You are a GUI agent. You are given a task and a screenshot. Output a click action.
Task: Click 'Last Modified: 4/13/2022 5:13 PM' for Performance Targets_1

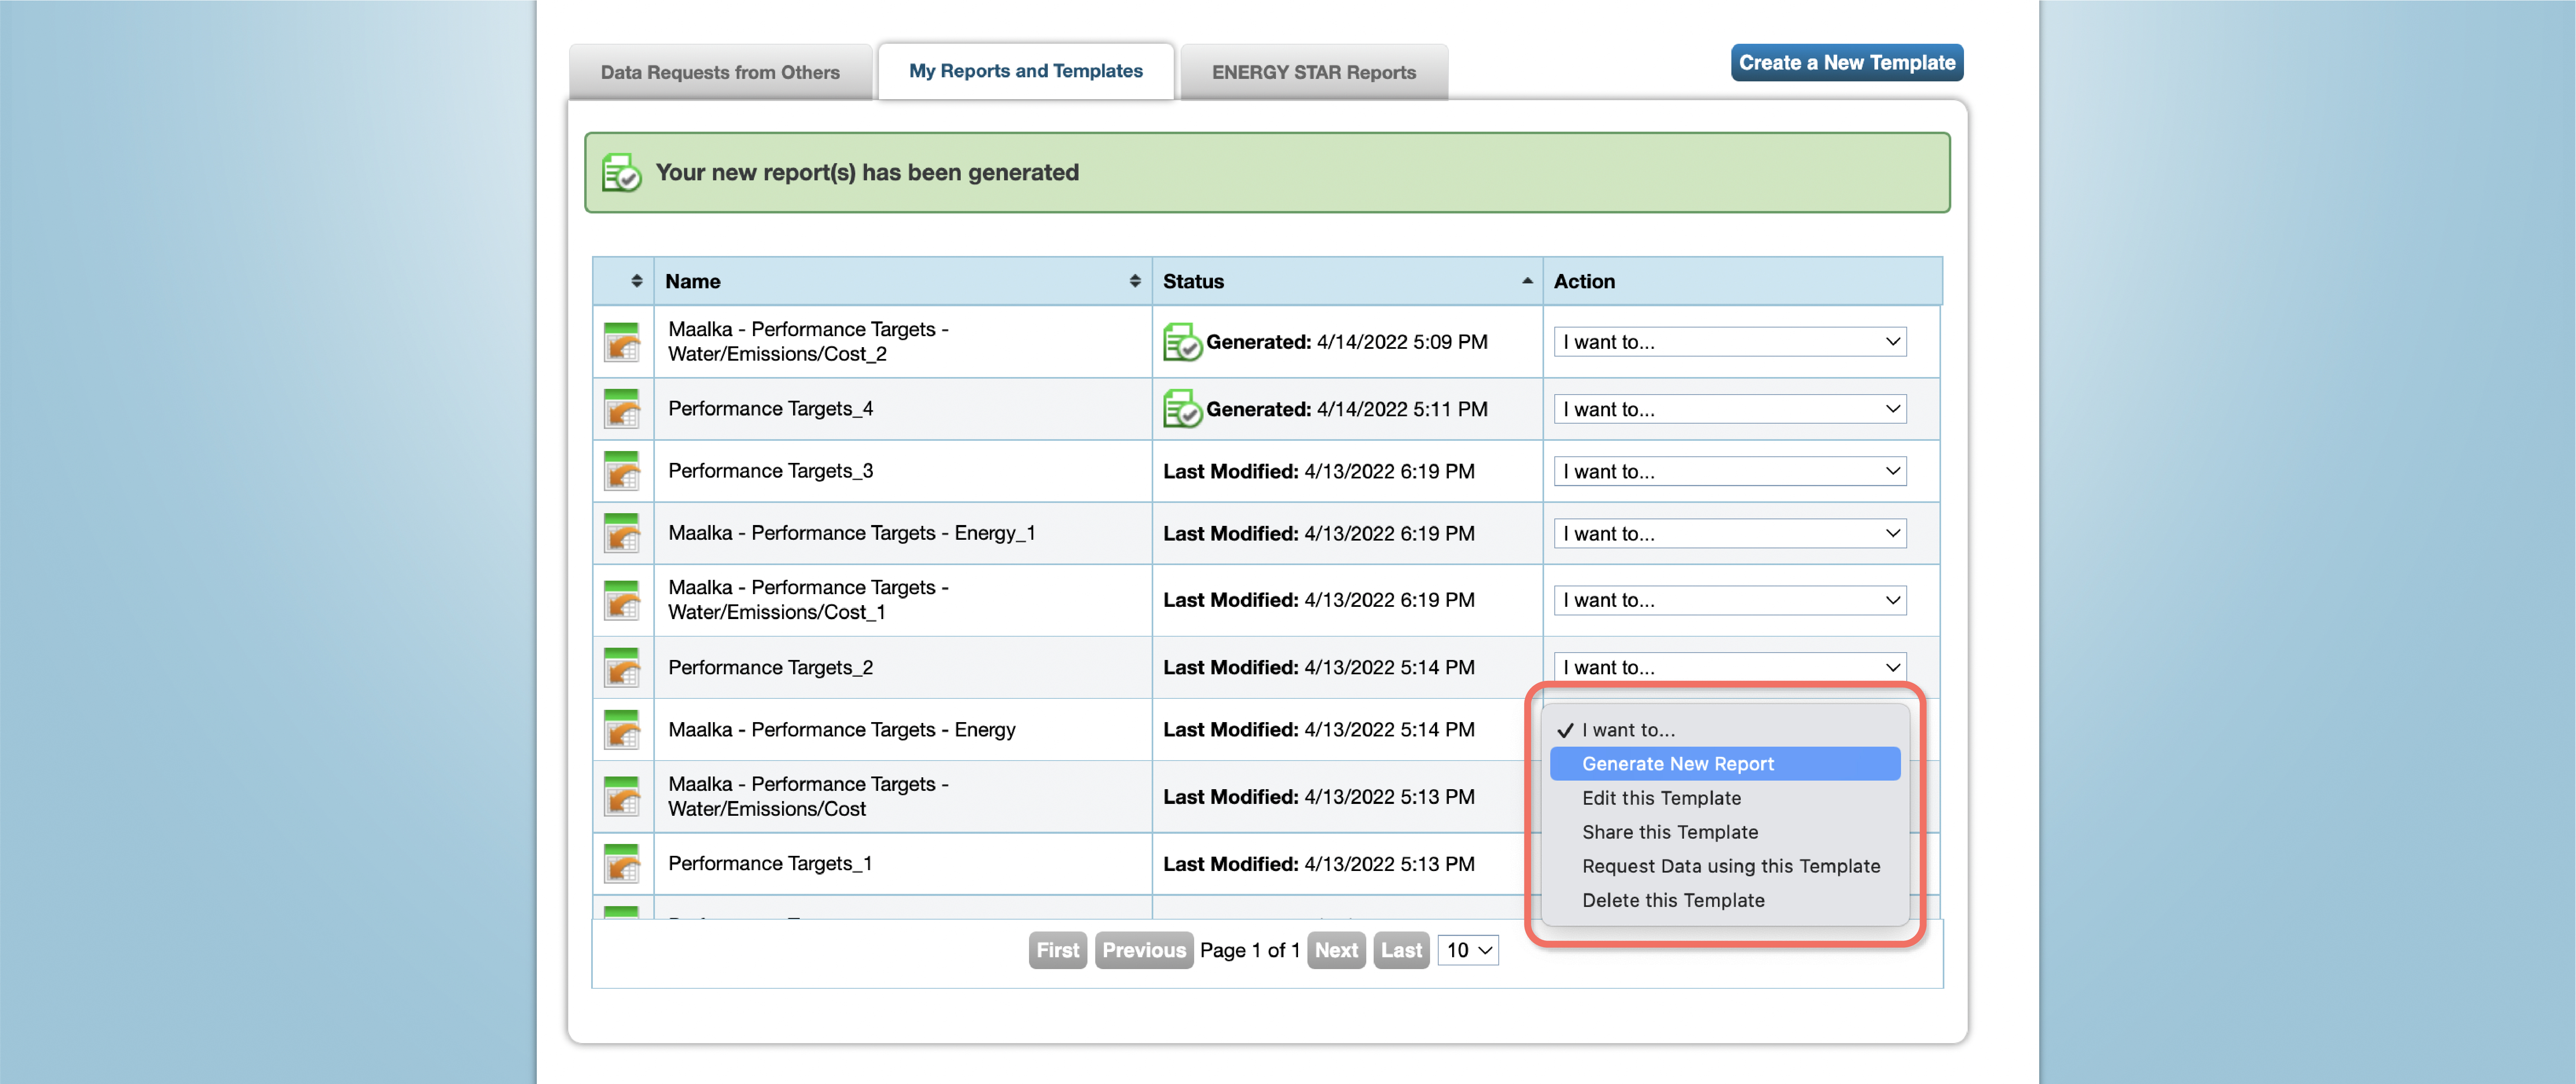(x=1319, y=863)
